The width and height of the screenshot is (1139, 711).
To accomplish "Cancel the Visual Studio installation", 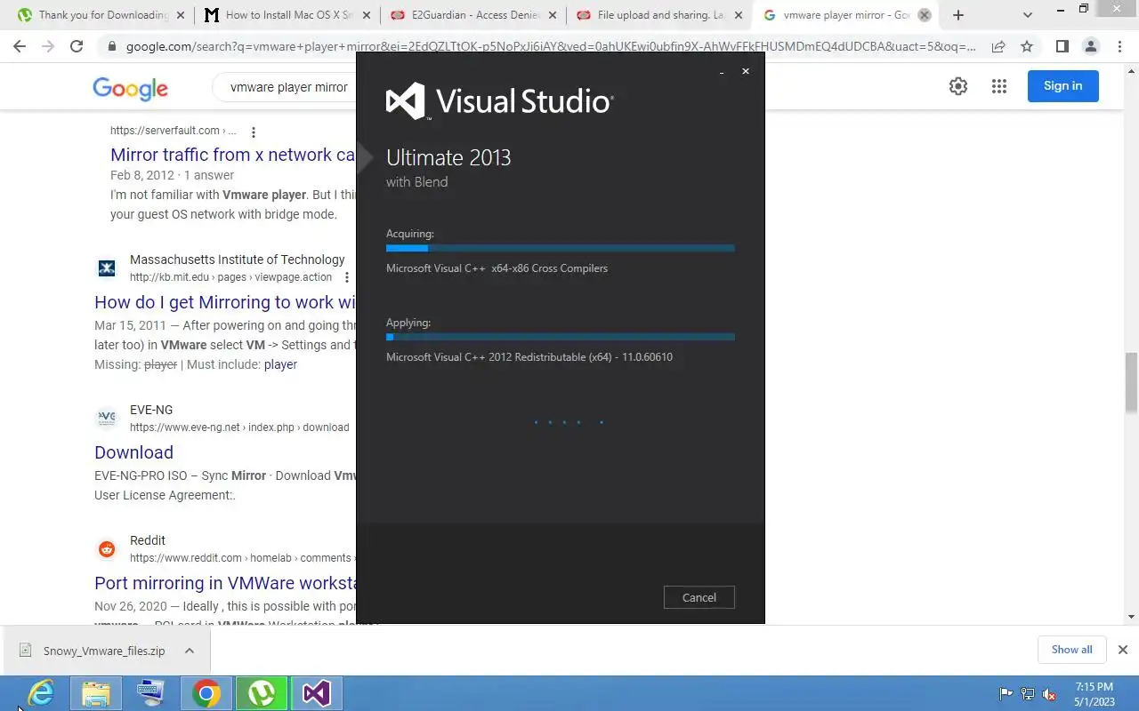I will coord(699,597).
